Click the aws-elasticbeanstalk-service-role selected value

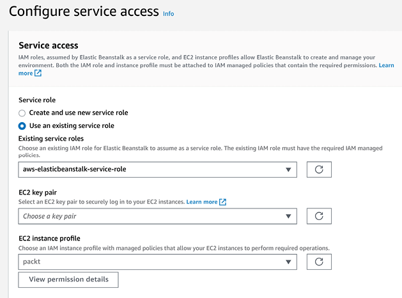tap(78, 169)
